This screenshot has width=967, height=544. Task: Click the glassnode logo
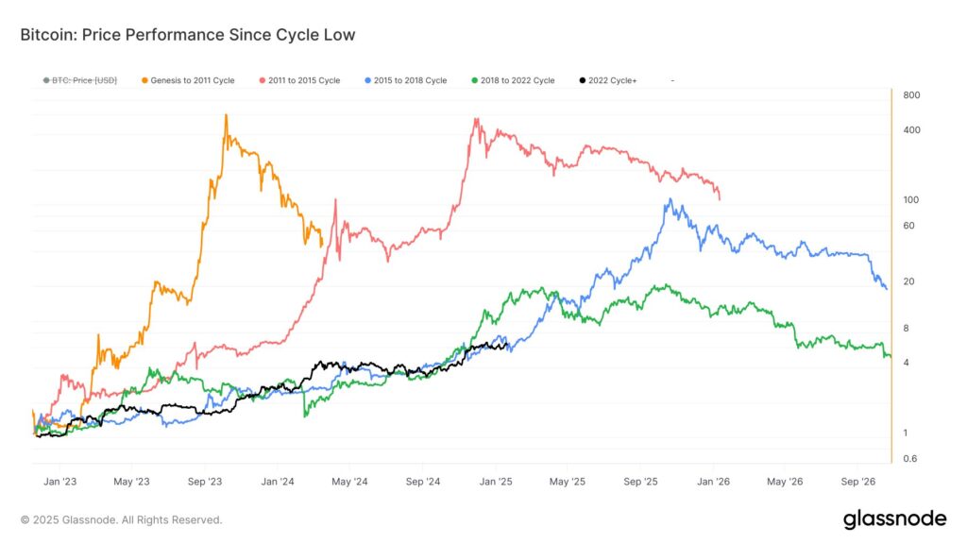point(894,518)
